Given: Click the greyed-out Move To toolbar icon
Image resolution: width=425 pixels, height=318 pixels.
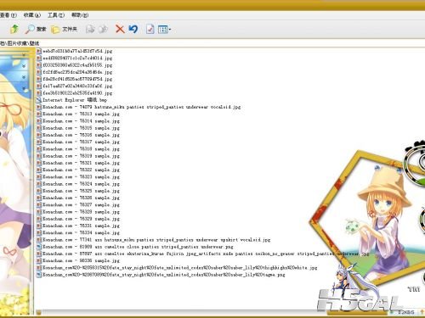Looking at the screenshot, I should tap(104, 29).
